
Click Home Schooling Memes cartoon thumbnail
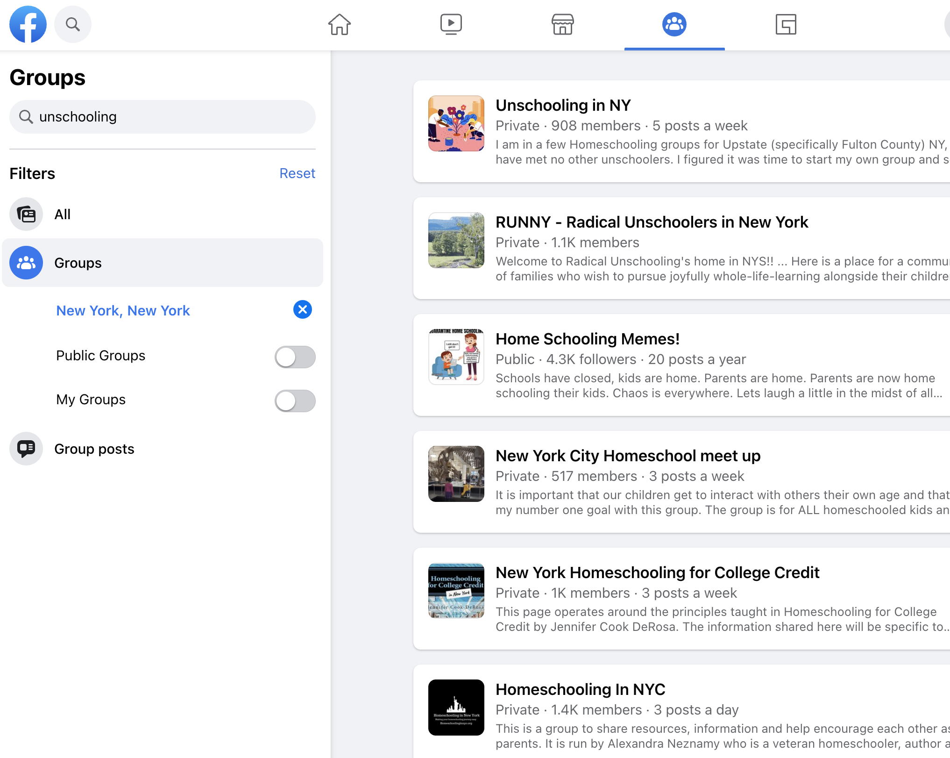click(456, 357)
